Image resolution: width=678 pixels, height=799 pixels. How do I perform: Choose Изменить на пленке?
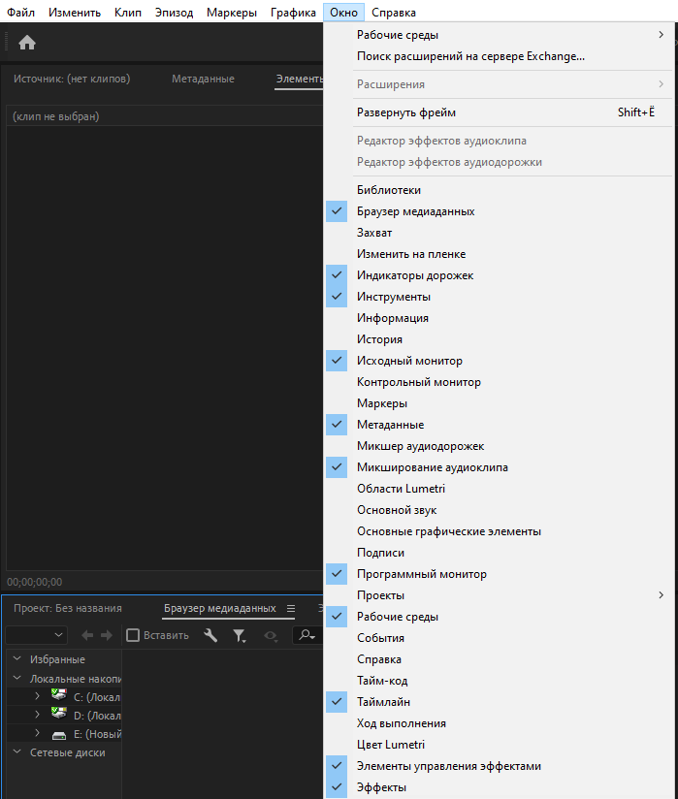tap(498, 254)
